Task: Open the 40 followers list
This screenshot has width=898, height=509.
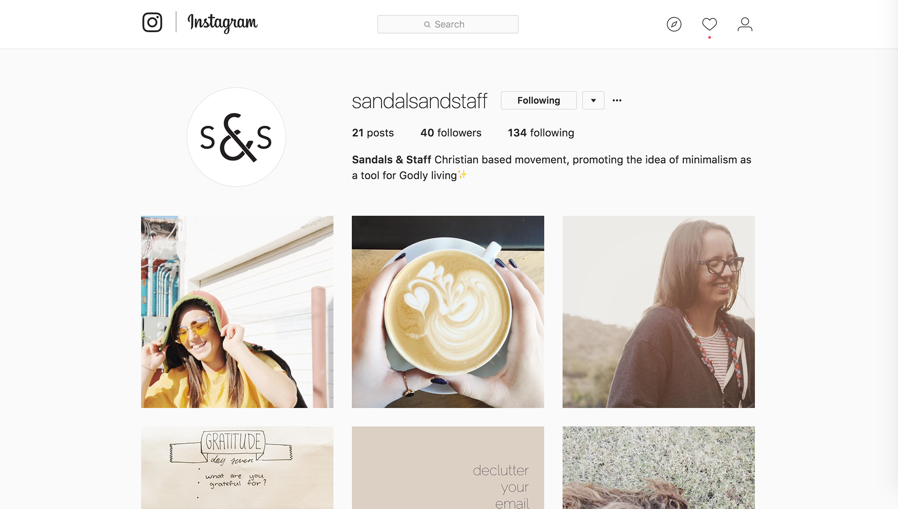Action: click(451, 133)
